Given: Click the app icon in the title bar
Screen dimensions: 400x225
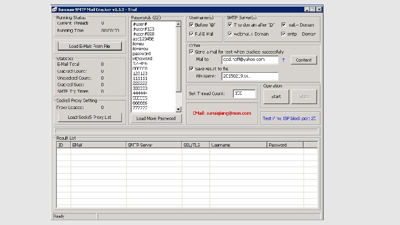Looking at the screenshot, I should point(54,9).
